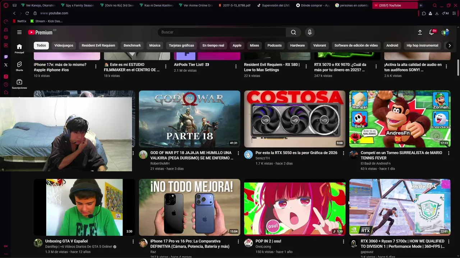Select the Resident Evil Requiem chip
The image size is (460, 258).
(98, 46)
